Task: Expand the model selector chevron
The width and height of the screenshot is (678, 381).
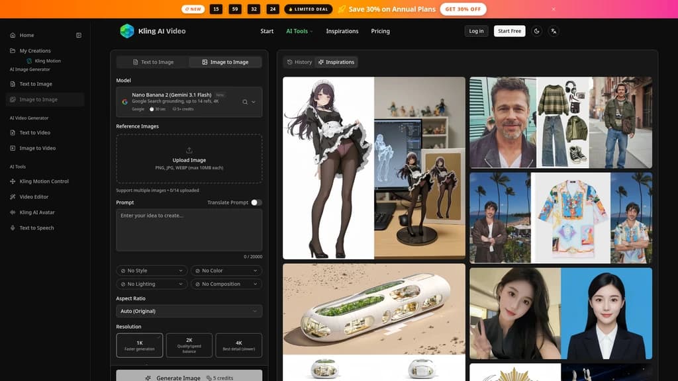Action: [x=254, y=102]
